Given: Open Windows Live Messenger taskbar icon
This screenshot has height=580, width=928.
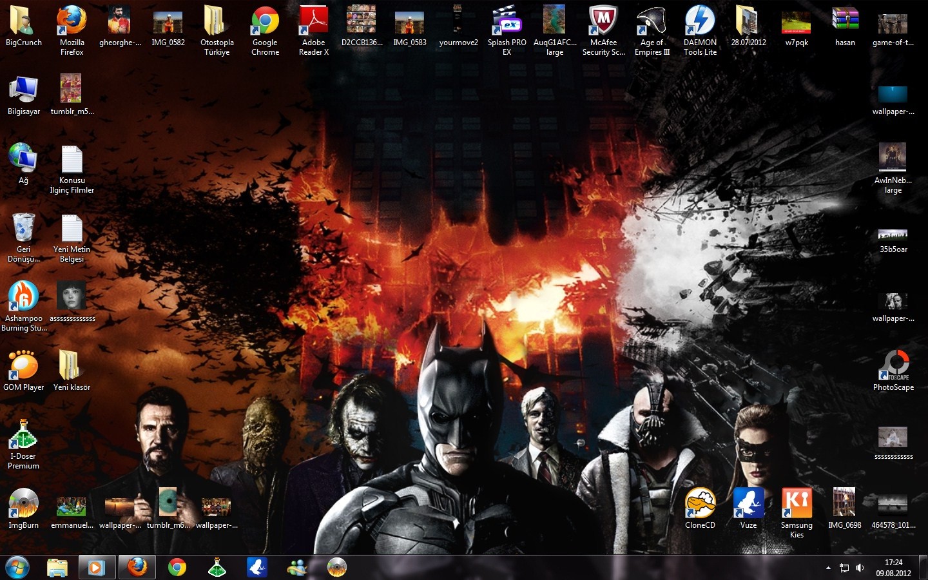Looking at the screenshot, I should click(297, 568).
